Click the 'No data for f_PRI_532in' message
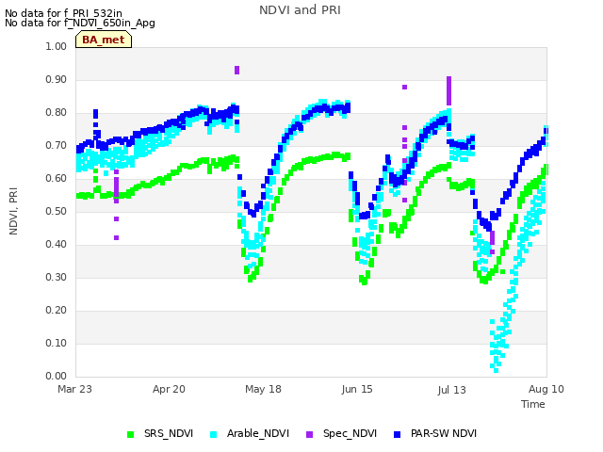 click(63, 13)
